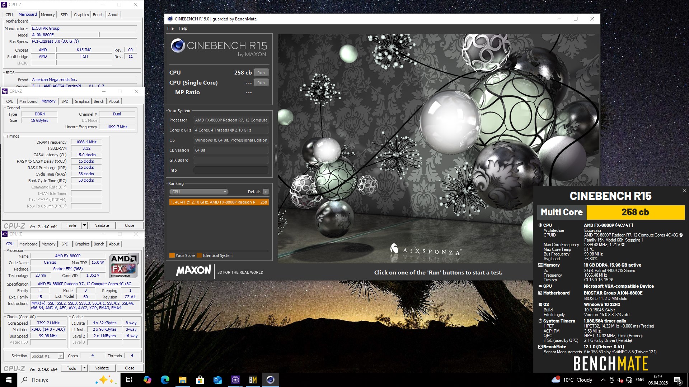Open Microsoft Edge from taskbar
The image size is (689, 387).
pyautogui.click(x=165, y=380)
